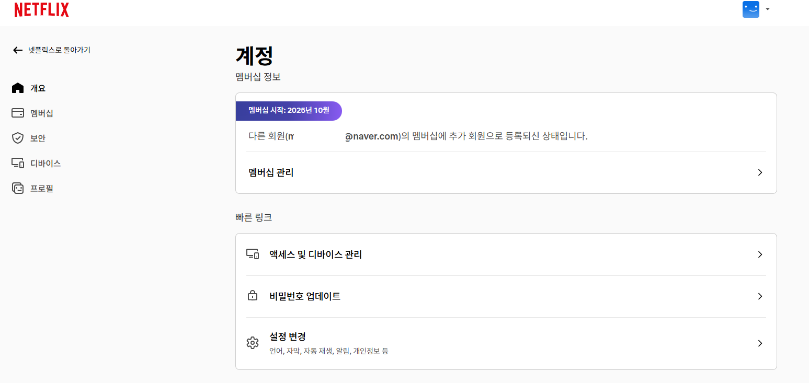Screen dimensions: 809x383
Task: Click the 빠른 링크 section label
Action: [x=254, y=217]
